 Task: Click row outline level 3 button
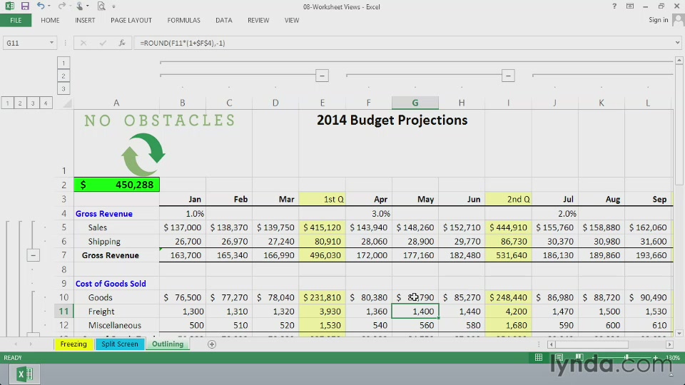tap(33, 103)
